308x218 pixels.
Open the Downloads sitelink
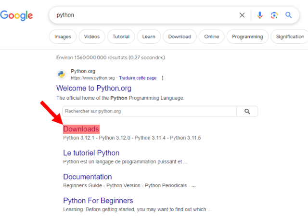[x=81, y=129]
